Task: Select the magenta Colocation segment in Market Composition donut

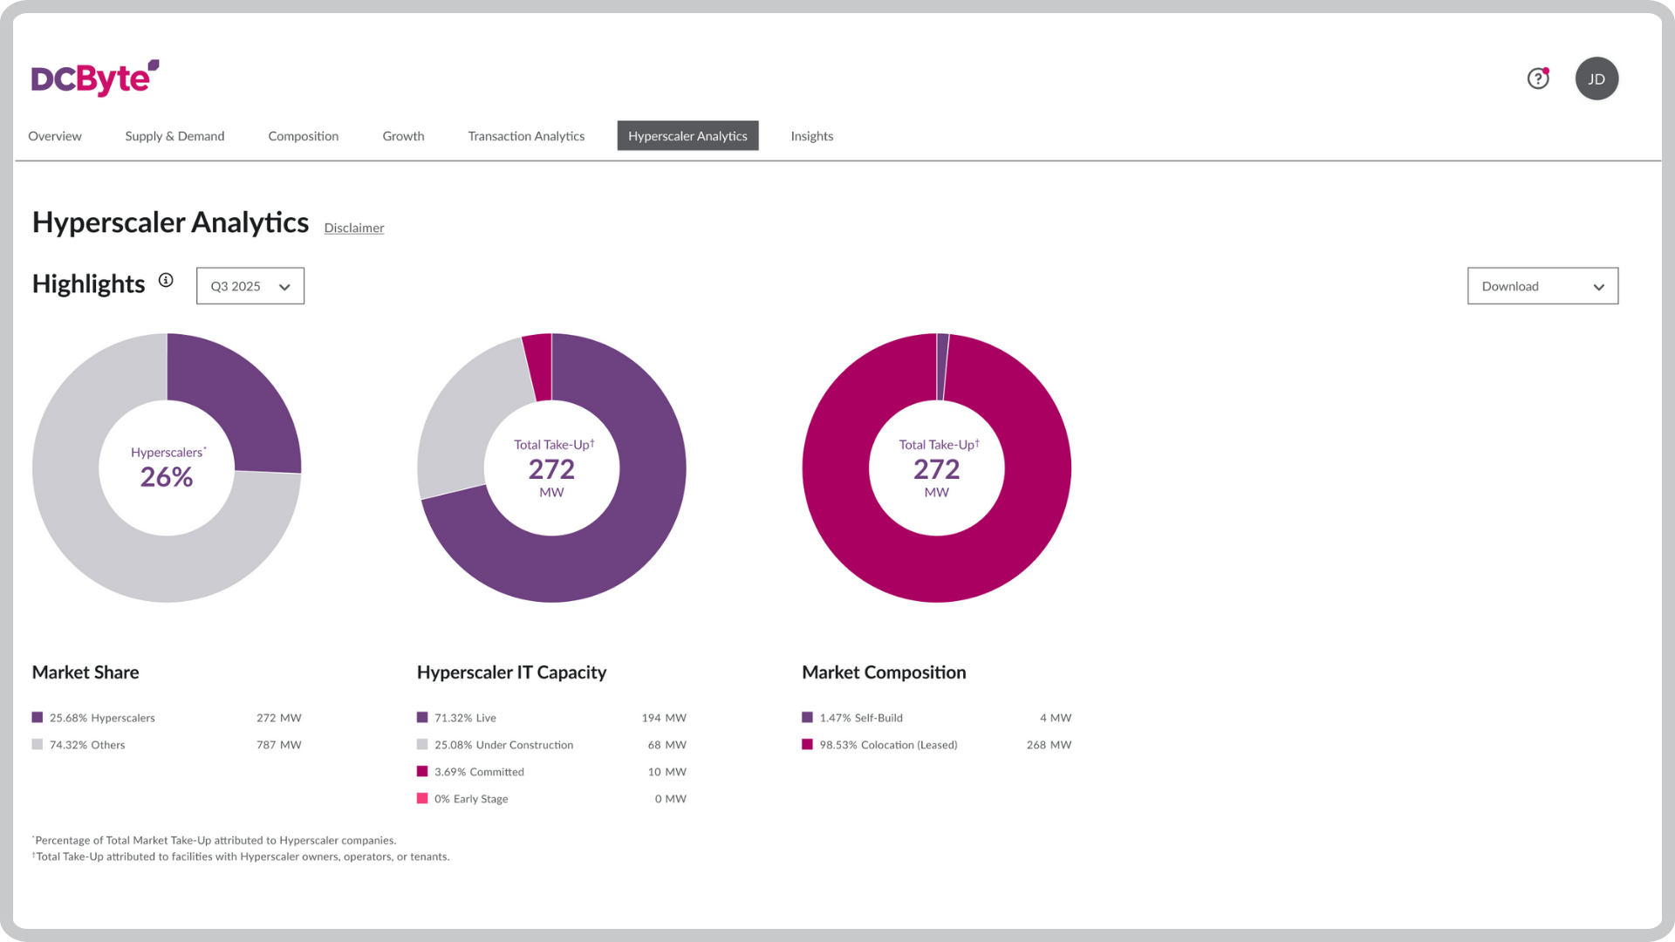Action: [936, 567]
